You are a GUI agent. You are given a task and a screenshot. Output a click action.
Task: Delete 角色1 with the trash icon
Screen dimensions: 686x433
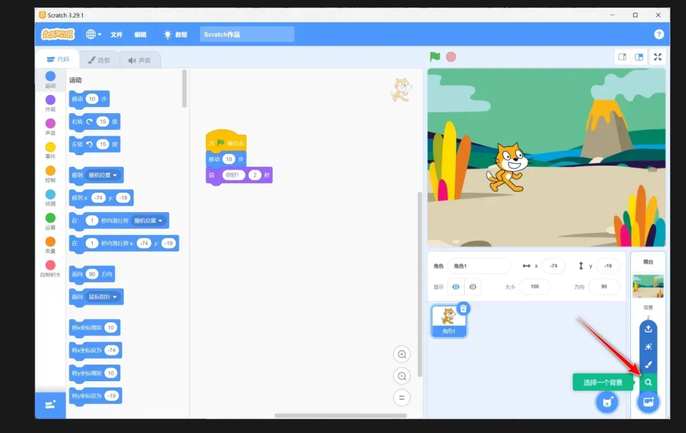click(x=463, y=308)
